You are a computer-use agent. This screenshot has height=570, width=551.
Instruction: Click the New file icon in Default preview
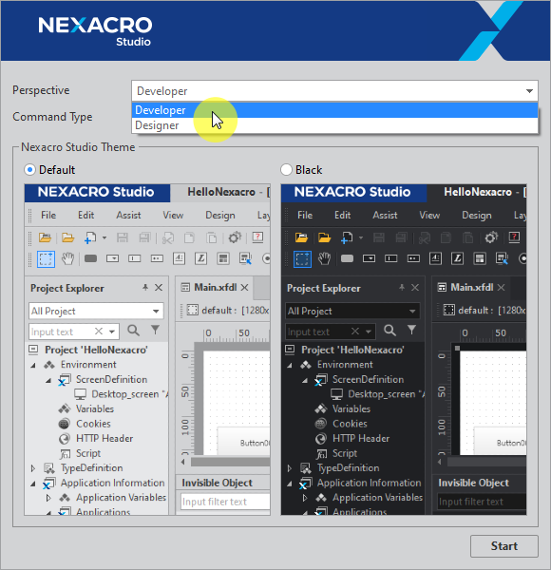point(89,238)
